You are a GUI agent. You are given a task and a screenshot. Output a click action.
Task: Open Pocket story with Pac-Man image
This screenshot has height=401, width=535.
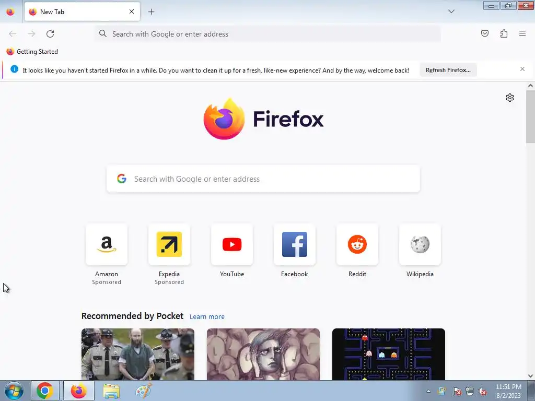[389, 354]
